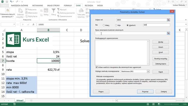
Task: Click the Save icon in quick access toolbar
Action: click(7, 1)
